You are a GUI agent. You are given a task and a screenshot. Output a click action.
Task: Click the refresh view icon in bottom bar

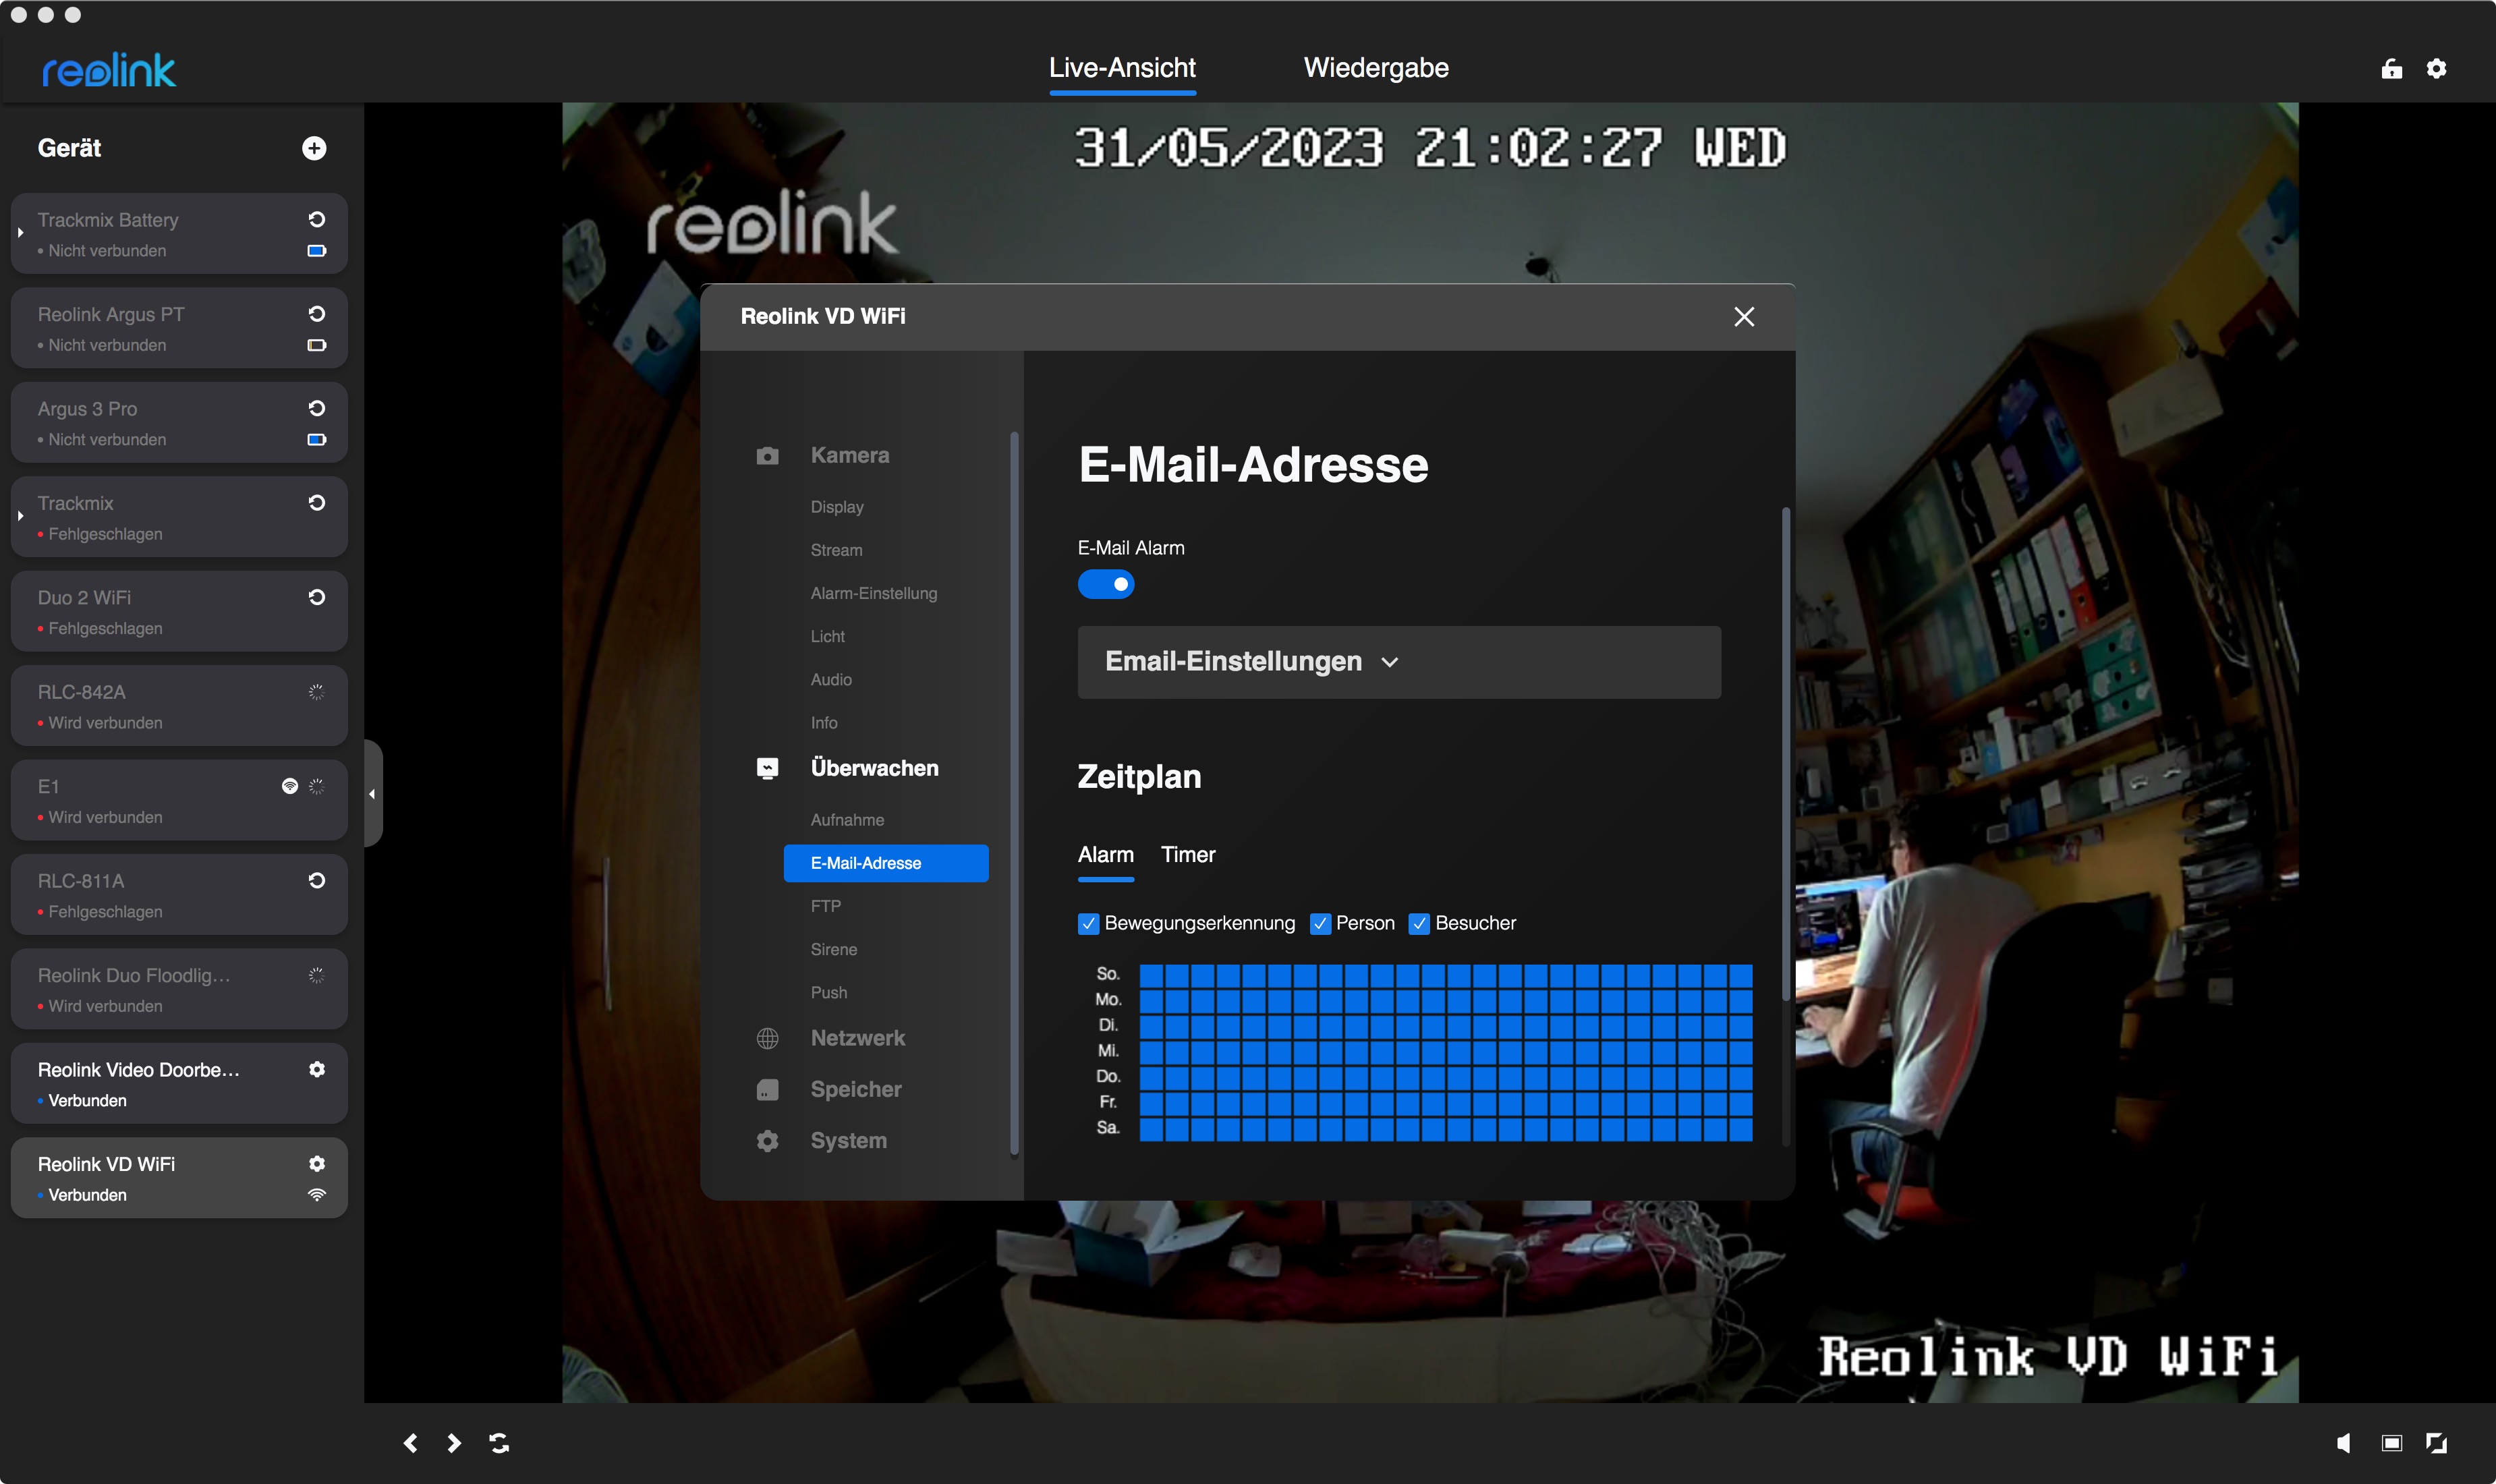(499, 1443)
